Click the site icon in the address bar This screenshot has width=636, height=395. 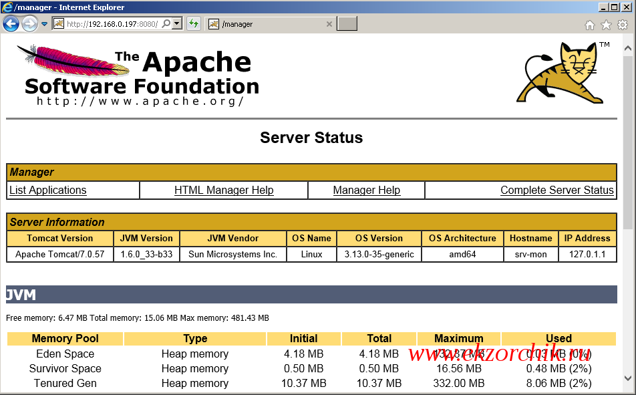[x=59, y=24]
